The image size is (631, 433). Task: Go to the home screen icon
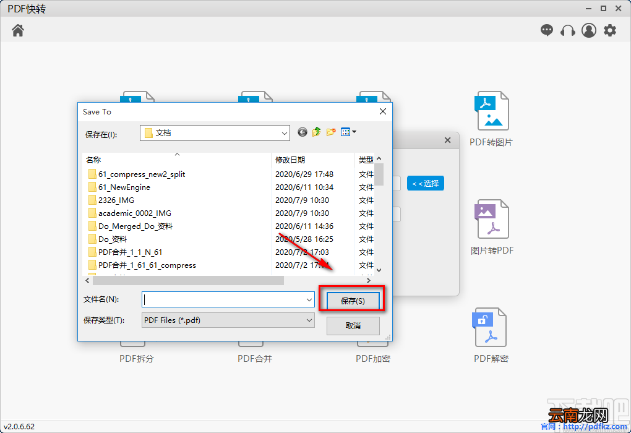click(18, 30)
